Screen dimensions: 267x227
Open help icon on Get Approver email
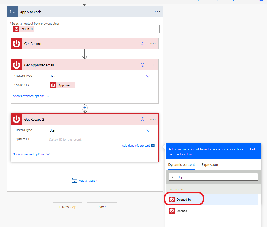[x=143, y=65]
